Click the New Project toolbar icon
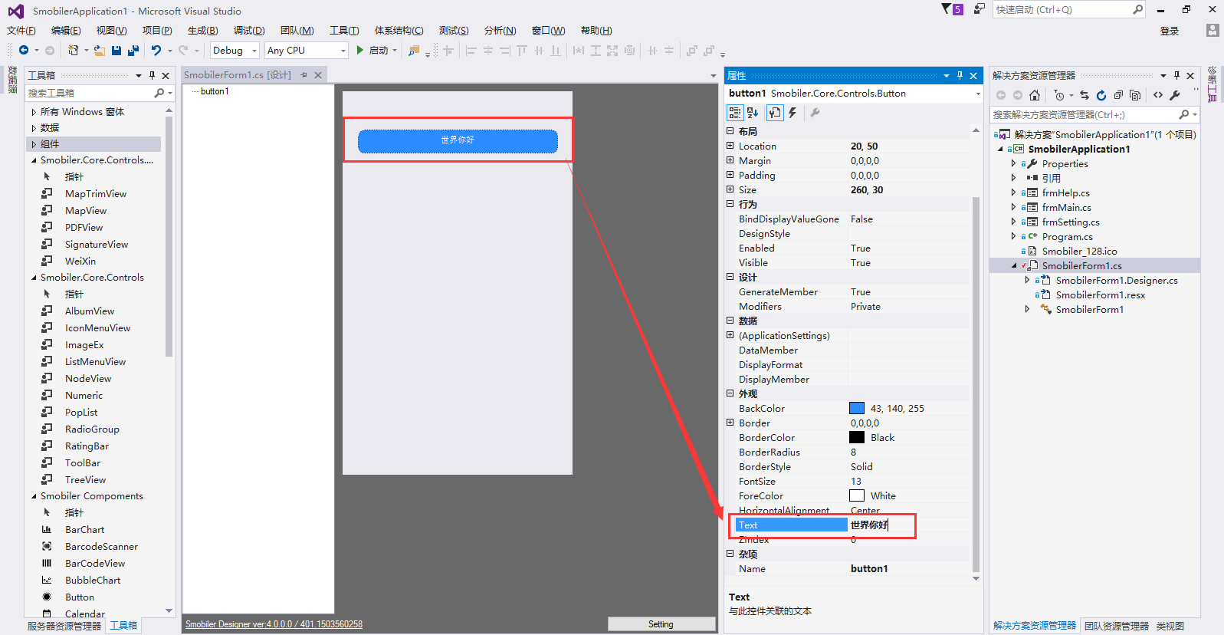The image size is (1224, 635). [73, 51]
